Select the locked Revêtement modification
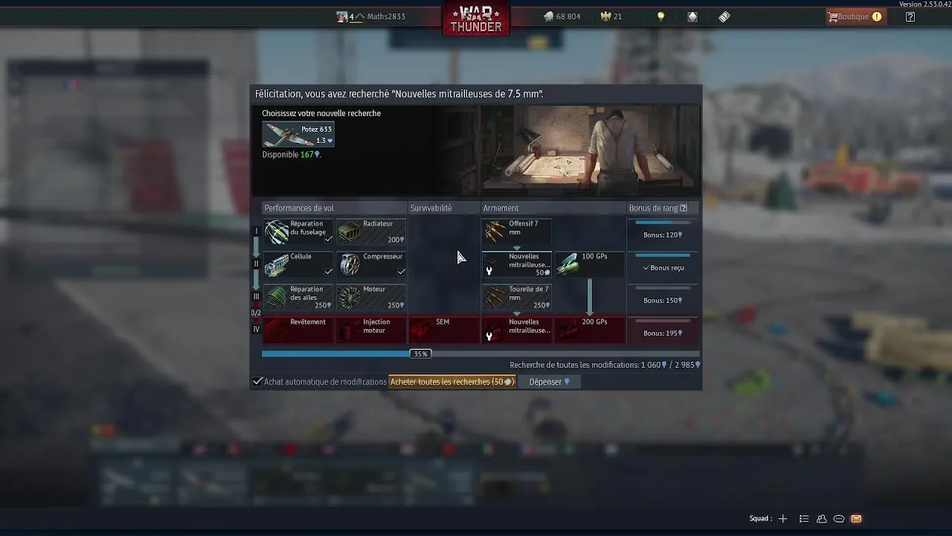This screenshot has height=536, width=952. 298,331
